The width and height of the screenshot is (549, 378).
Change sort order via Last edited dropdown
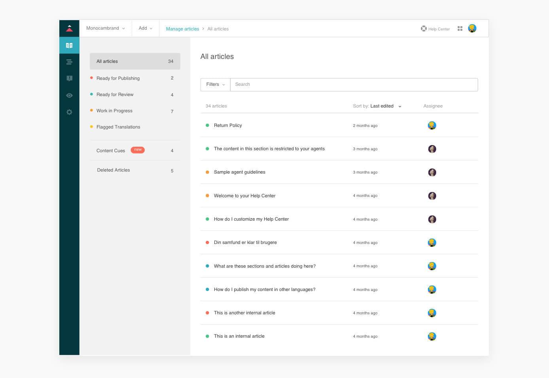pyautogui.click(x=386, y=106)
